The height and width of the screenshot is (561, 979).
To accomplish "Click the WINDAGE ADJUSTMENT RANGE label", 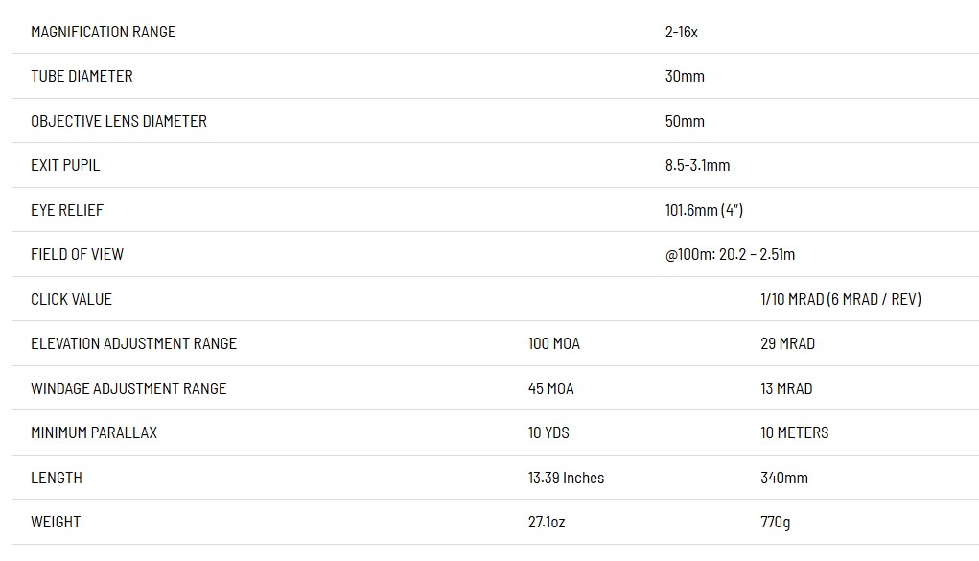I will [128, 388].
